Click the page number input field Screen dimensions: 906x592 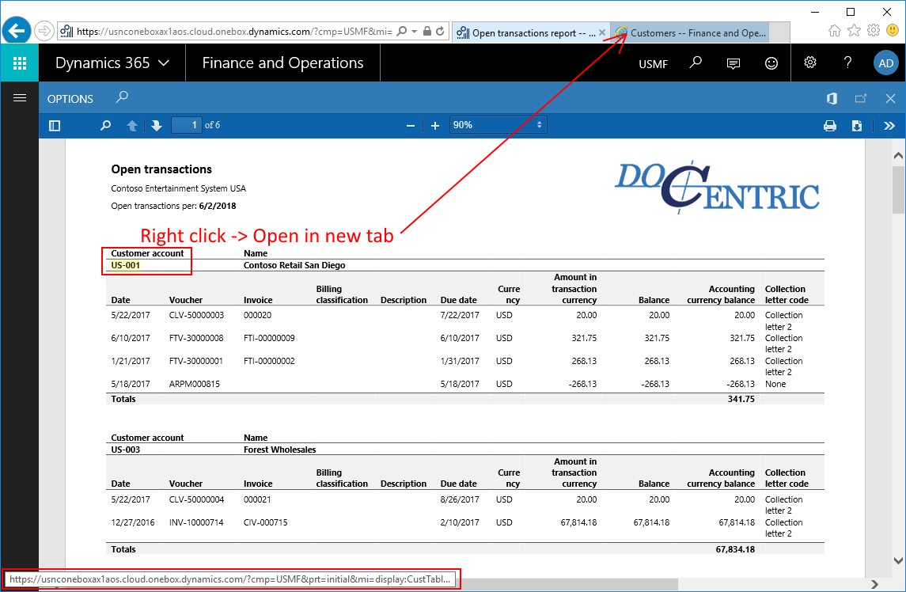pos(186,125)
